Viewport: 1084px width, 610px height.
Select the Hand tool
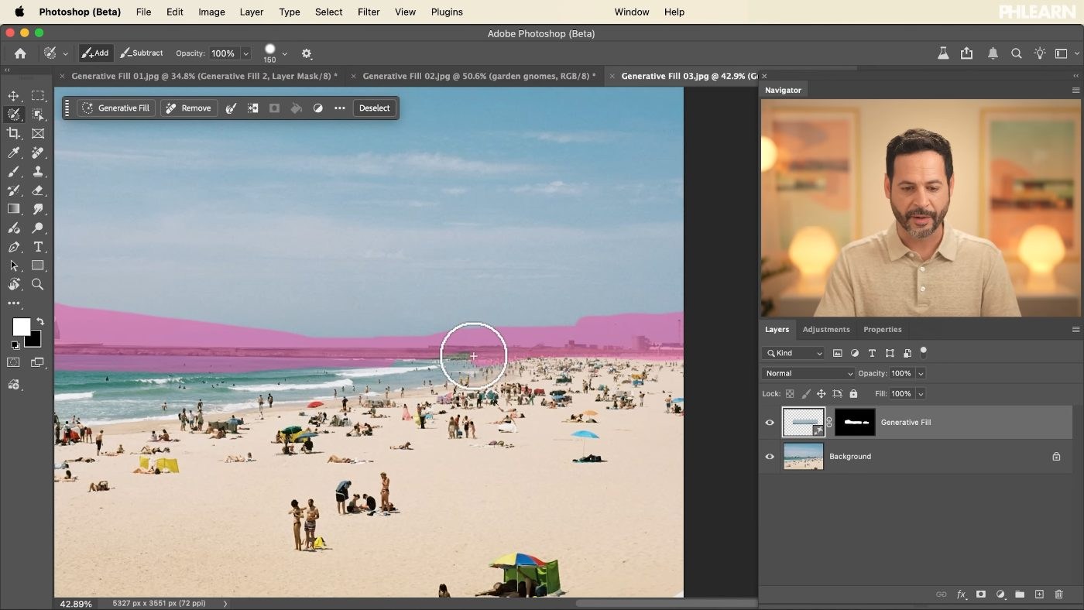pos(14,284)
